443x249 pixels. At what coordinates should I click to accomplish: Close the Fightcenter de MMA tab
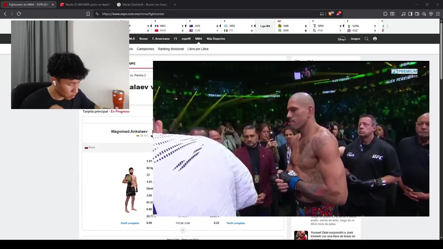[53, 4]
